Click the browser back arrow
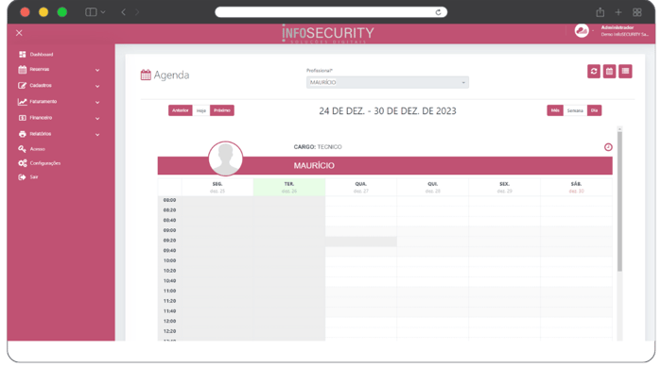 (123, 12)
